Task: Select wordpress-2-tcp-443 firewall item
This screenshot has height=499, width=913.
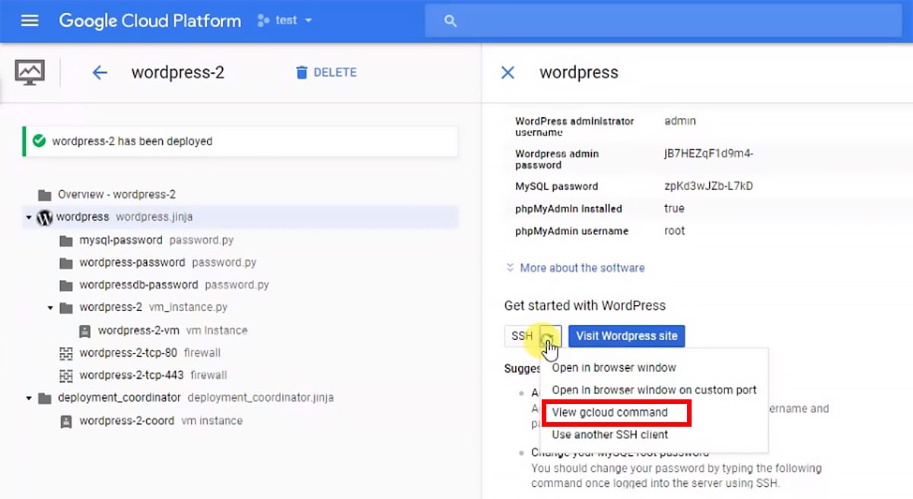Action: point(153,375)
